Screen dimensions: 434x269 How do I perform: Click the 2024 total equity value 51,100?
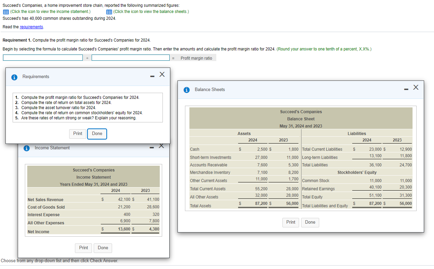tap(375, 196)
